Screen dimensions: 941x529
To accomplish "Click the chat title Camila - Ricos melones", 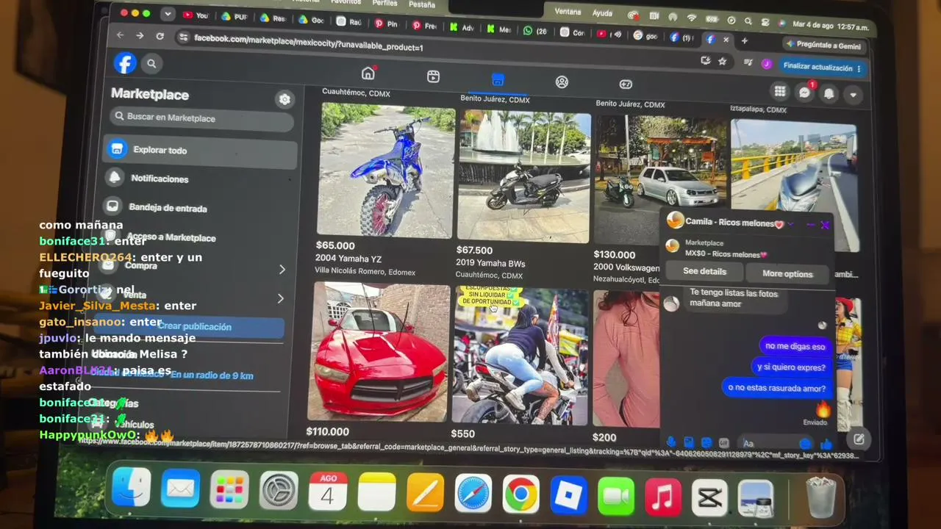I will click(x=734, y=223).
